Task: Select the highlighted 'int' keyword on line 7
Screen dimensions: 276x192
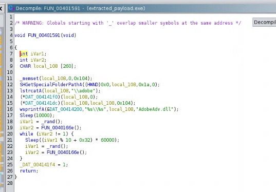Action: click(x=24, y=53)
